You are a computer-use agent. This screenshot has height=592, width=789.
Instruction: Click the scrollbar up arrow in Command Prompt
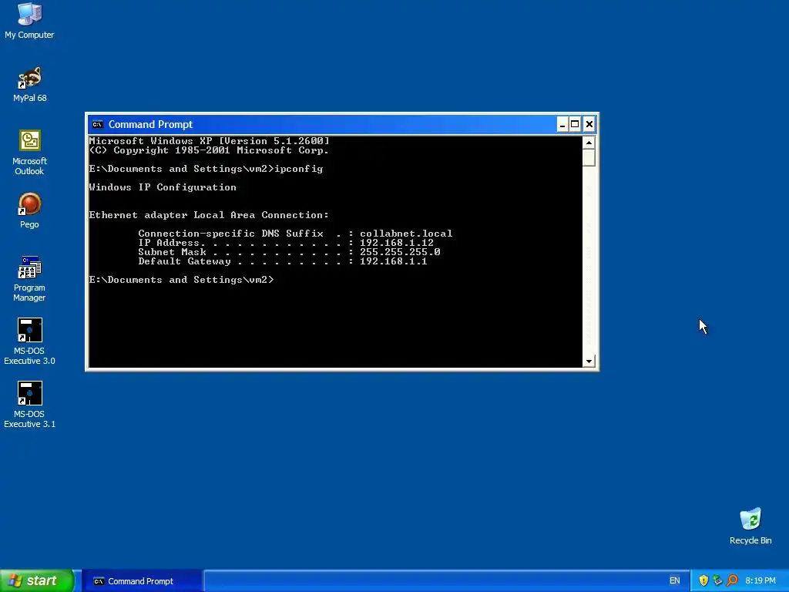(589, 143)
